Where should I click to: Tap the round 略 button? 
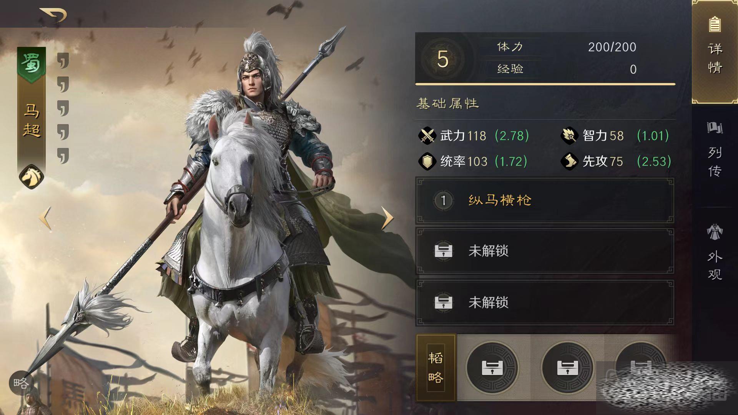pyautogui.click(x=21, y=383)
